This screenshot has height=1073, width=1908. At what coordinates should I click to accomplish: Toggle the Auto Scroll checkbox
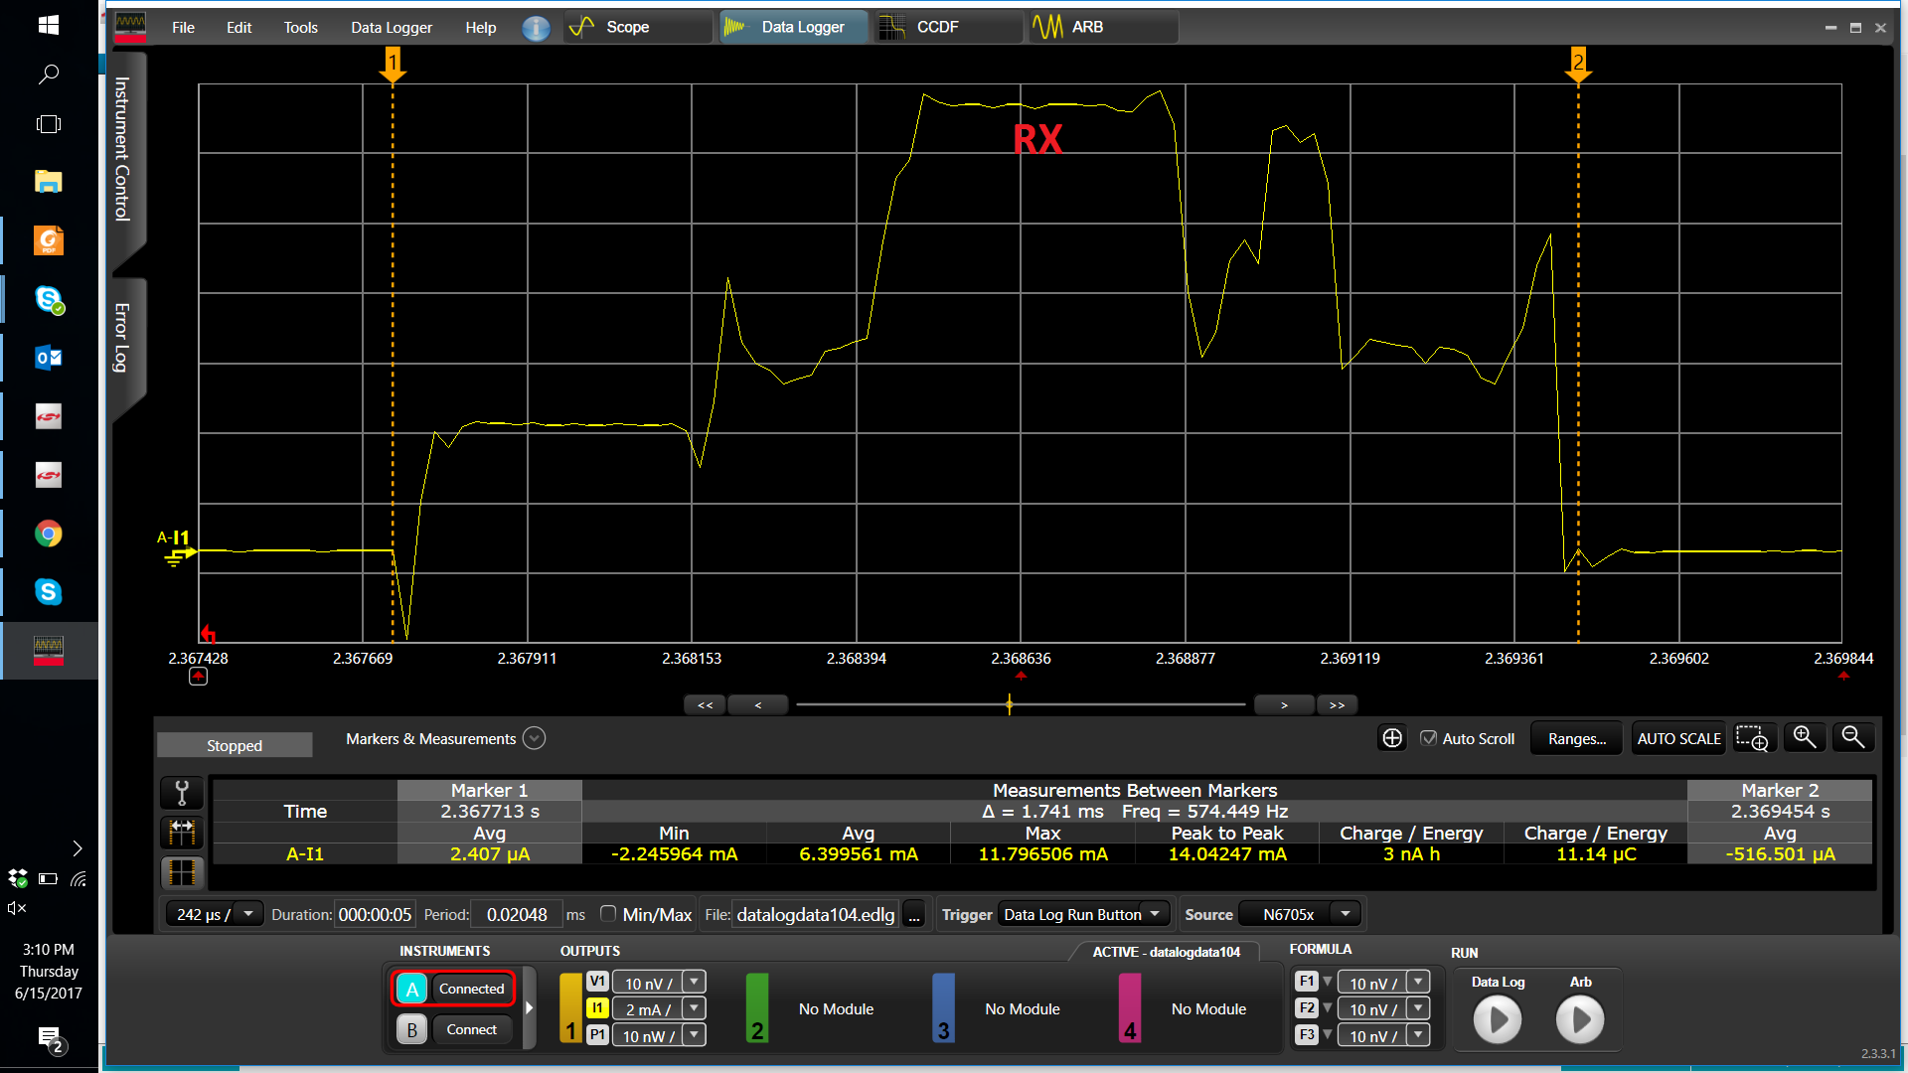coord(1429,738)
